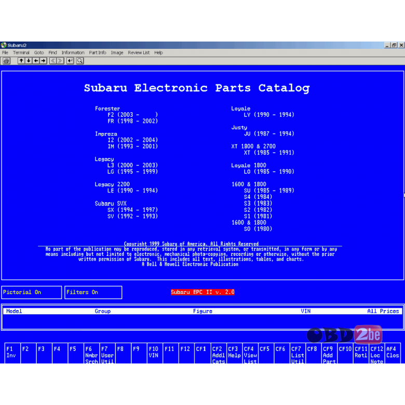Click the F12 function key button

click(x=186, y=354)
